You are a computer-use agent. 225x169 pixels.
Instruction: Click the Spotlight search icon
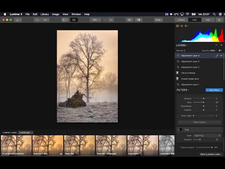(x=214, y=14)
